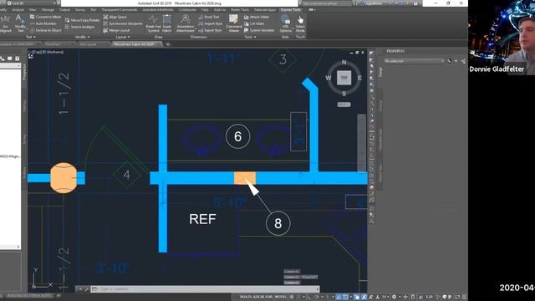
Task: Expand the Tools panel dropdown
Action: (x=250, y=37)
